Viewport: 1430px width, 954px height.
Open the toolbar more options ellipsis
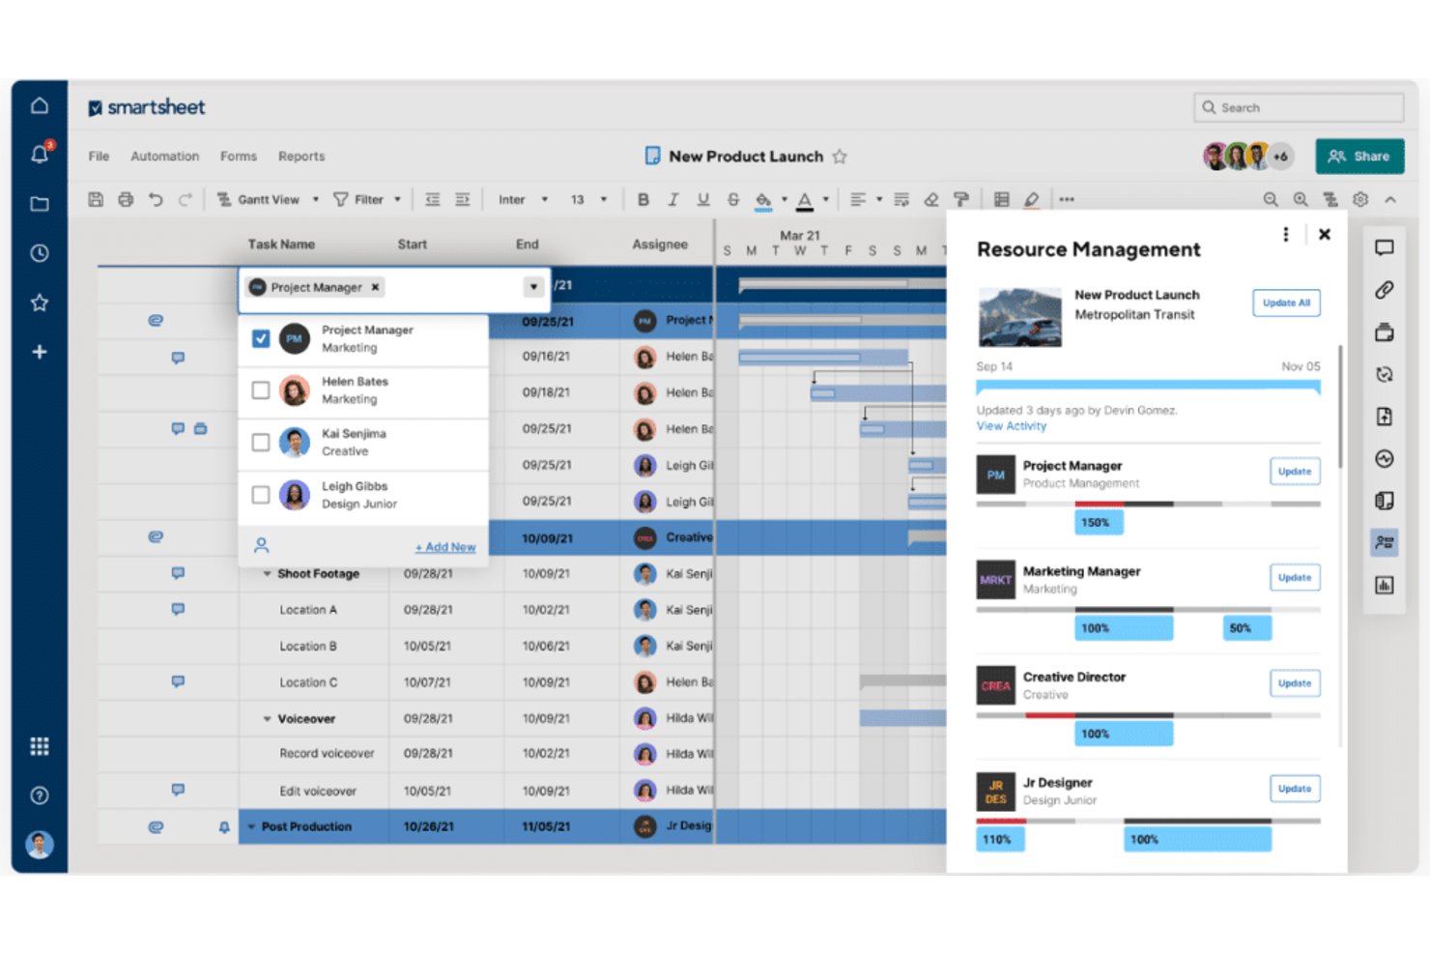(x=1067, y=199)
